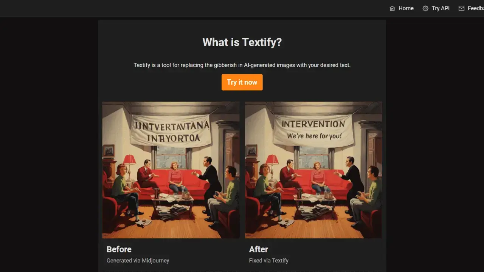
Task: Click the house icon beside Home
Action: pyautogui.click(x=392, y=8)
